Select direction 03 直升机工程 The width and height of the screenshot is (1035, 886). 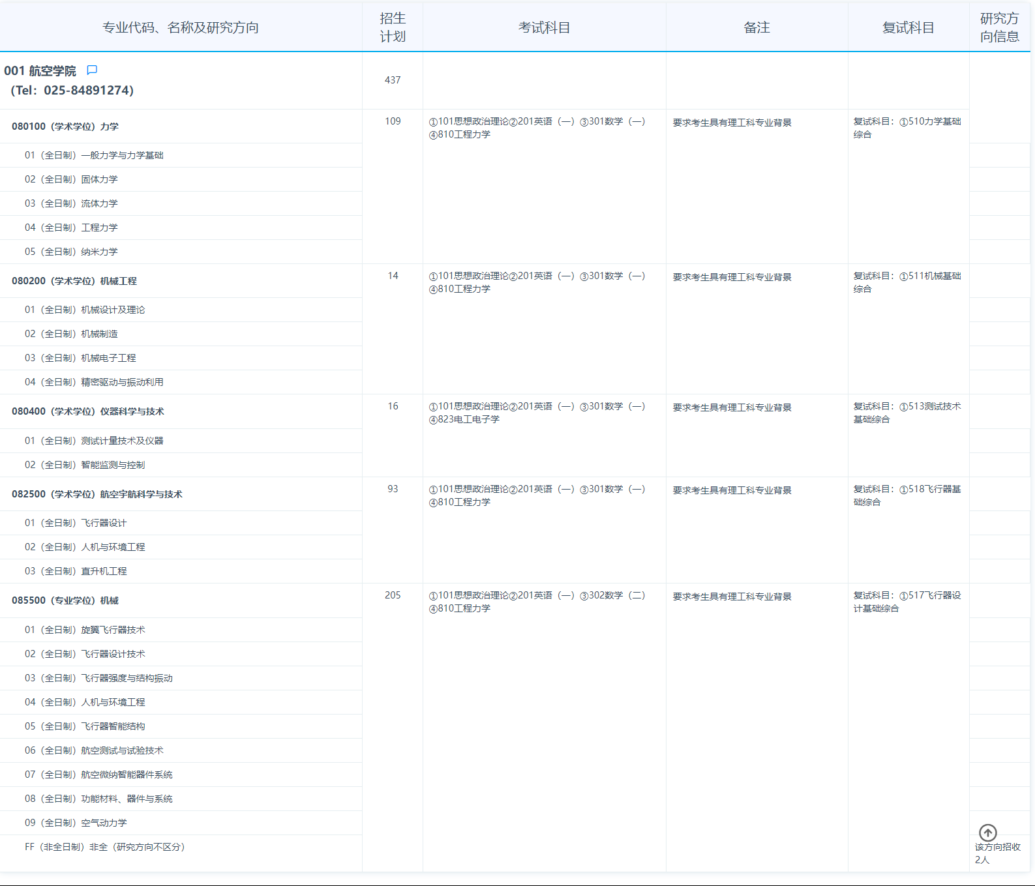181,571
